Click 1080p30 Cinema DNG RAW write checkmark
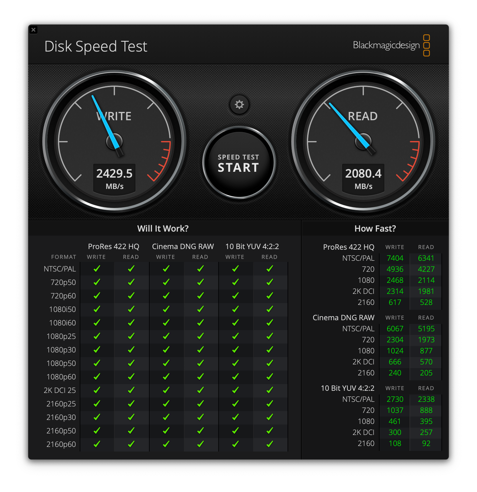The height and width of the screenshot is (492, 477). [166, 350]
